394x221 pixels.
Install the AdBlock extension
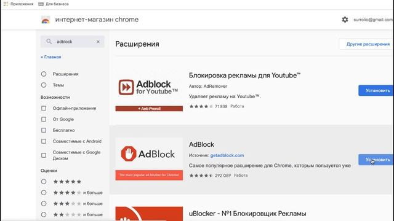(x=376, y=160)
